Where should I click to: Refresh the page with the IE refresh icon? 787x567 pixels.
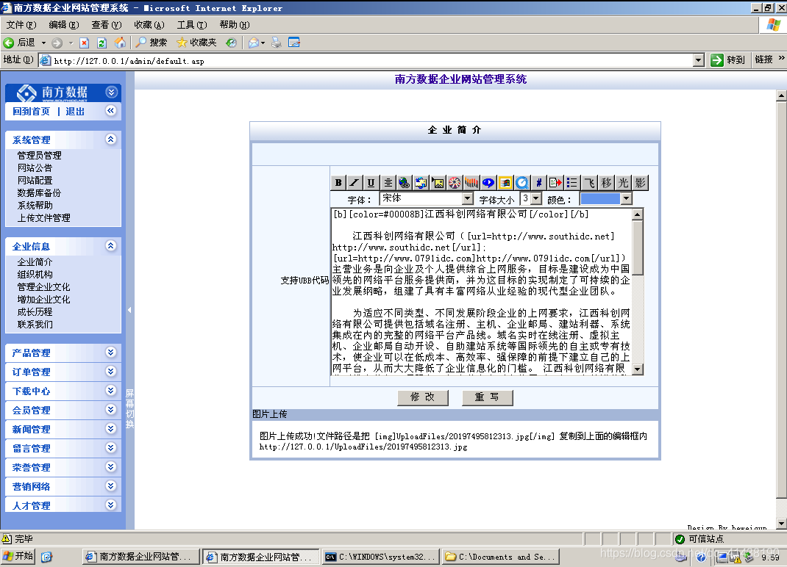tap(102, 43)
